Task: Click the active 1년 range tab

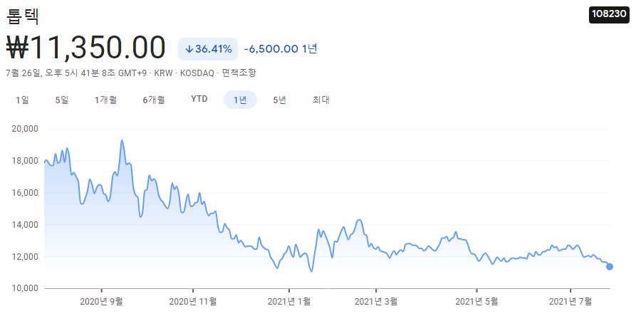Action: [240, 100]
